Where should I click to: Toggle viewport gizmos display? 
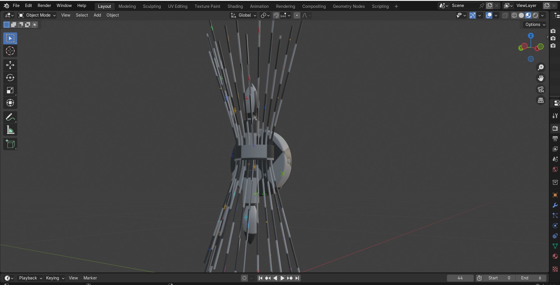pos(472,15)
